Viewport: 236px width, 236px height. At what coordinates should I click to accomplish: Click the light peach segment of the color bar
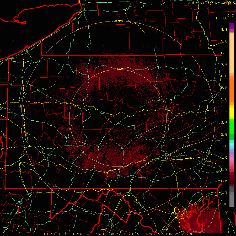pos(232,53)
